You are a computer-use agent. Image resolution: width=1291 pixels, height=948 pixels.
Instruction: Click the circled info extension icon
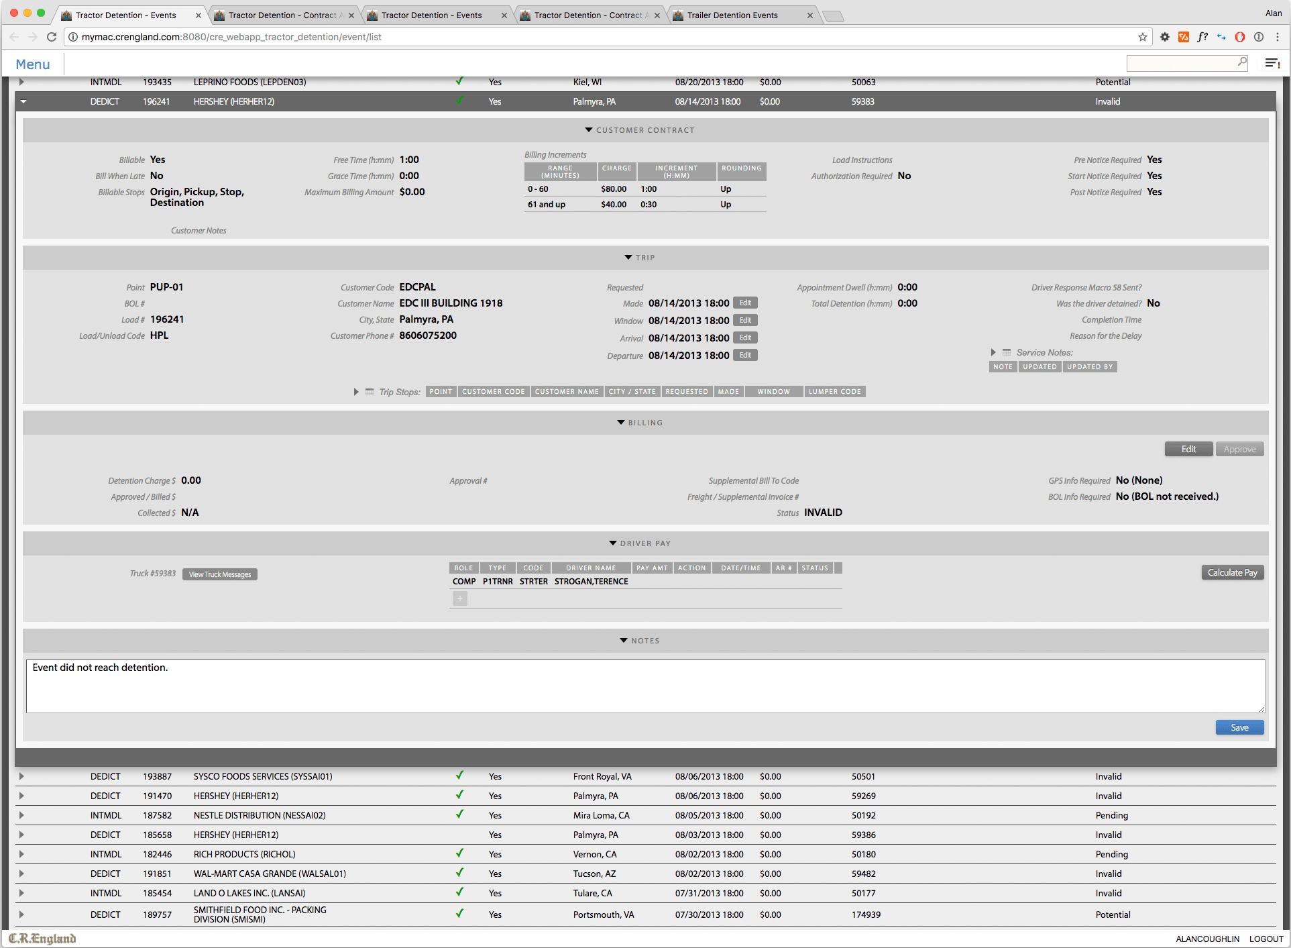point(1259,37)
